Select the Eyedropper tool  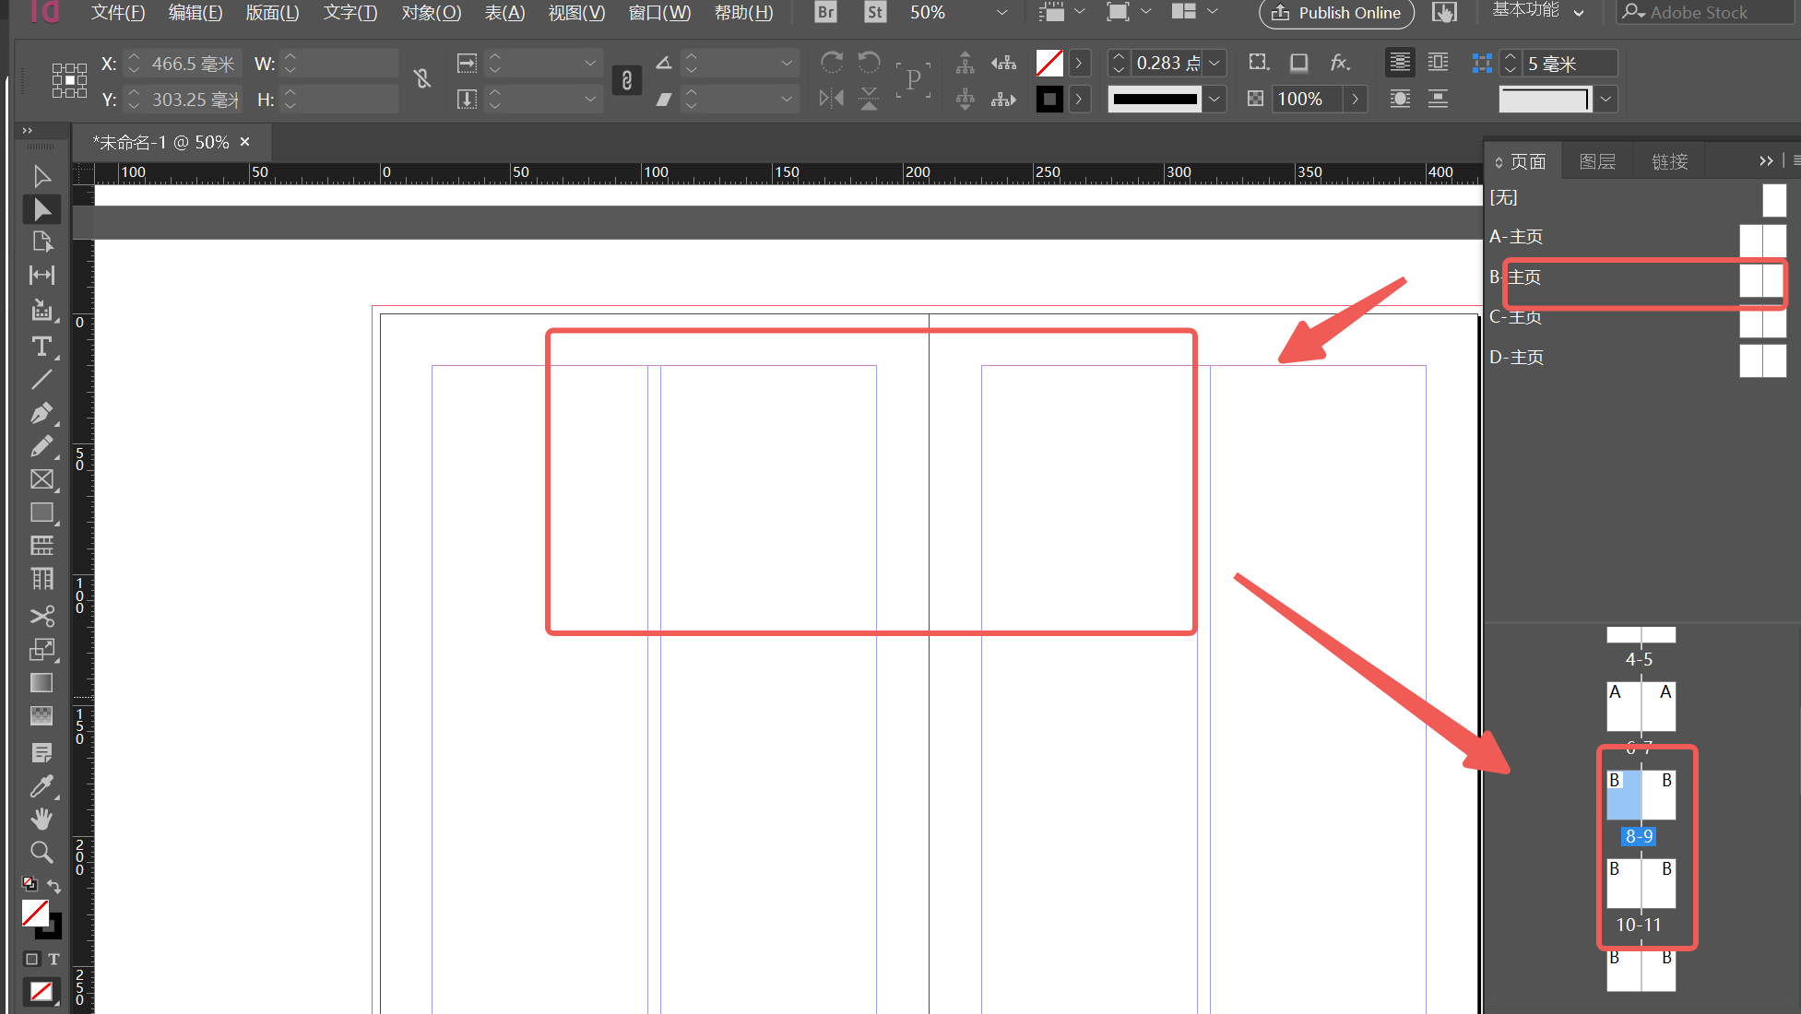(41, 785)
